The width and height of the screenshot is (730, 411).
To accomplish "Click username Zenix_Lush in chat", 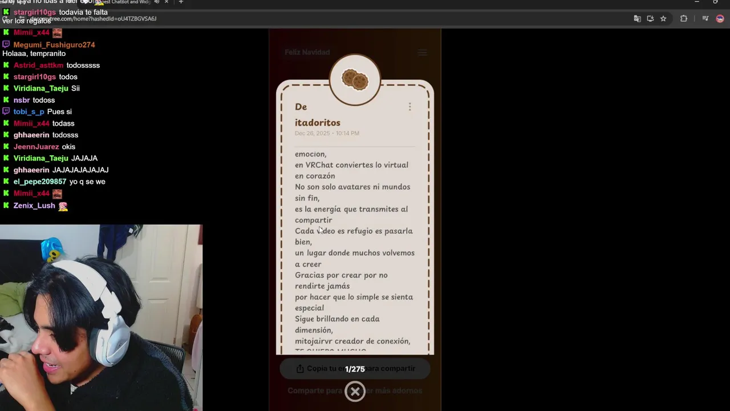I will 34,205.
